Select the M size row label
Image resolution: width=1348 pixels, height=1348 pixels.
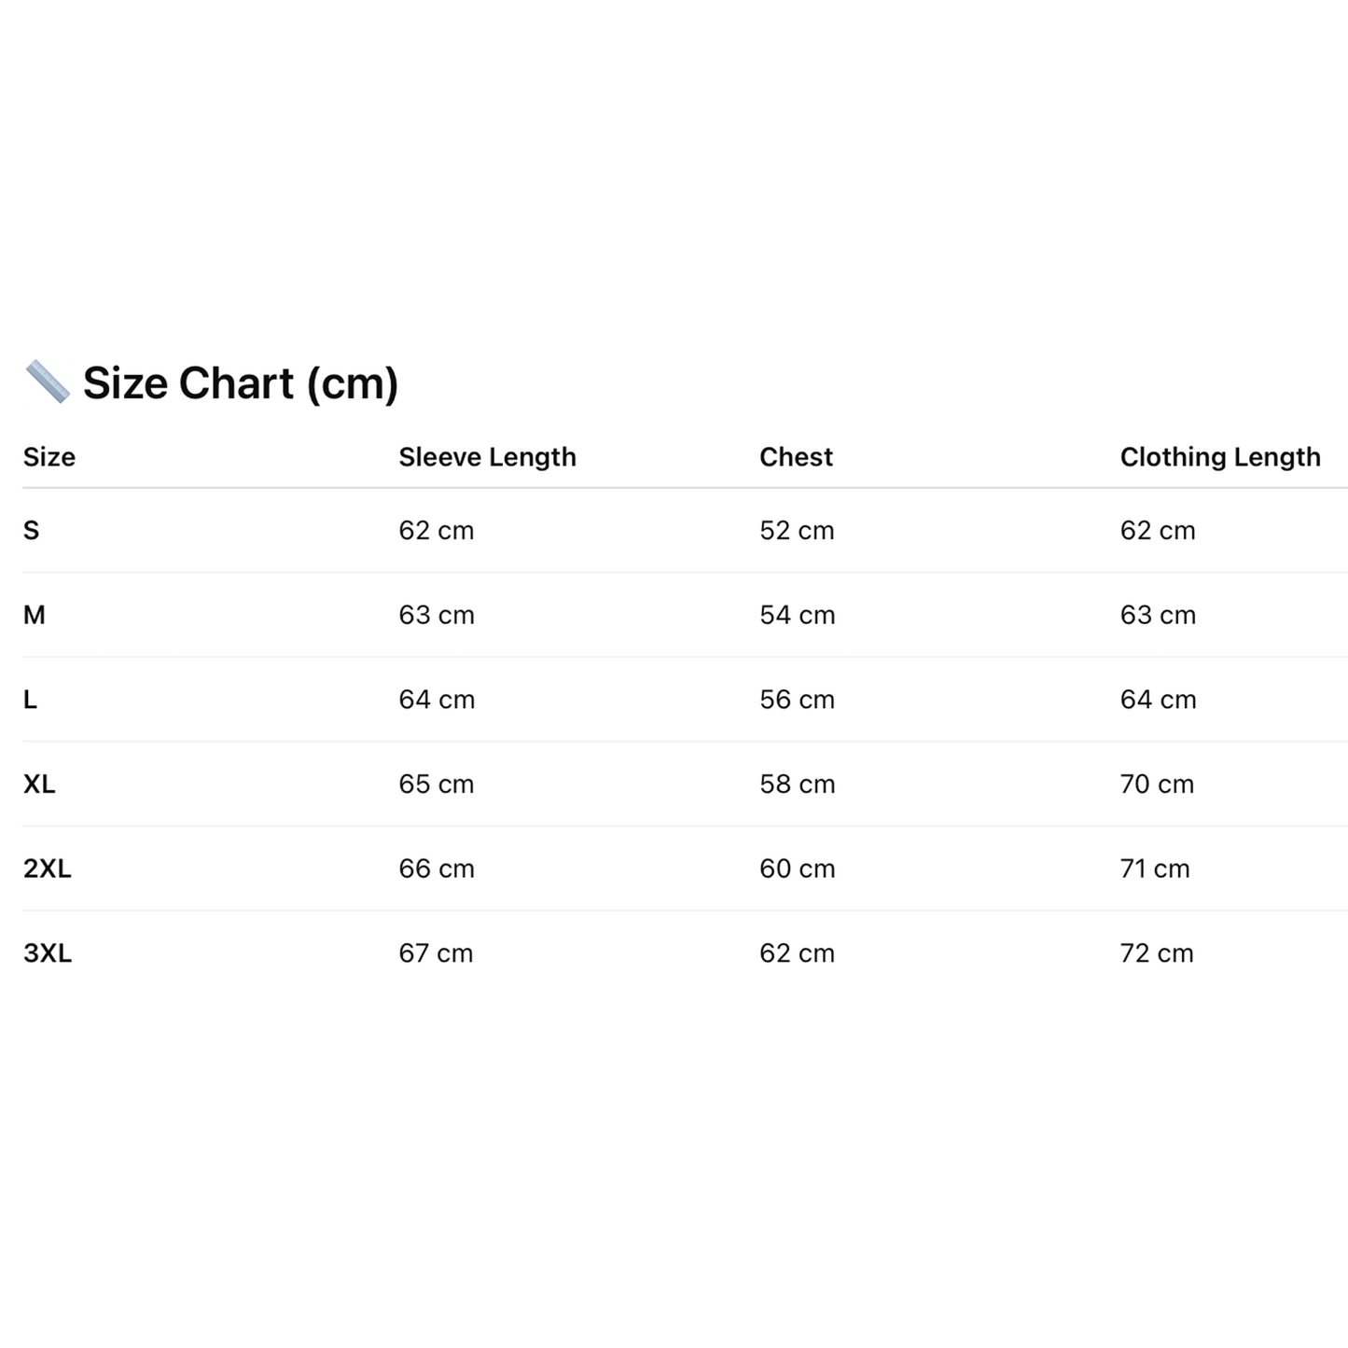tap(35, 615)
